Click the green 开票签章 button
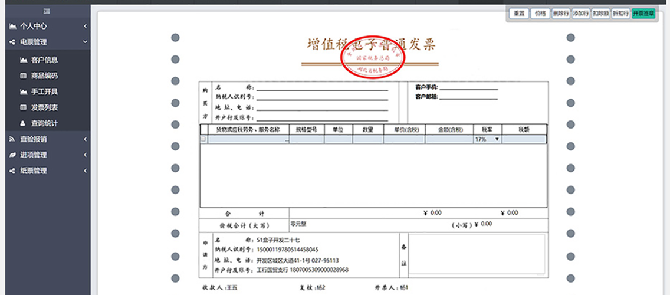Screen dimensions: 670x295 tap(643, 13)
